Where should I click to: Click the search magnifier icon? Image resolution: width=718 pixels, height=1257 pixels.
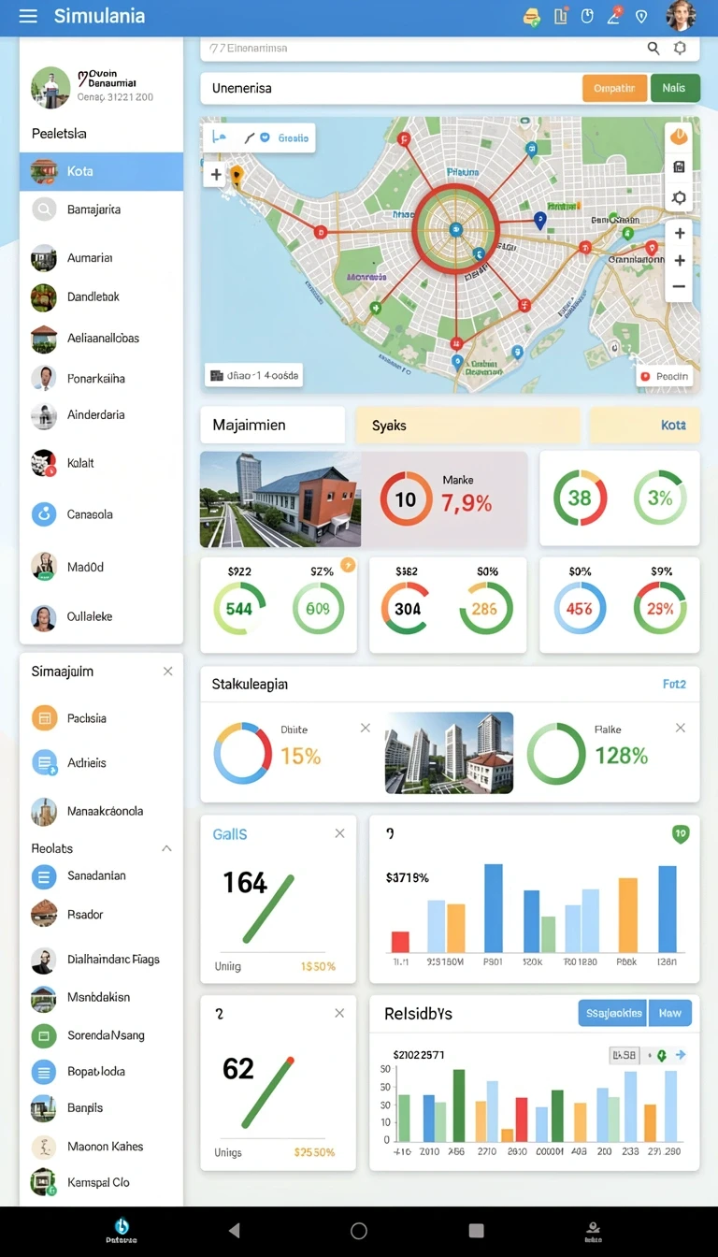tap(653, 48)
